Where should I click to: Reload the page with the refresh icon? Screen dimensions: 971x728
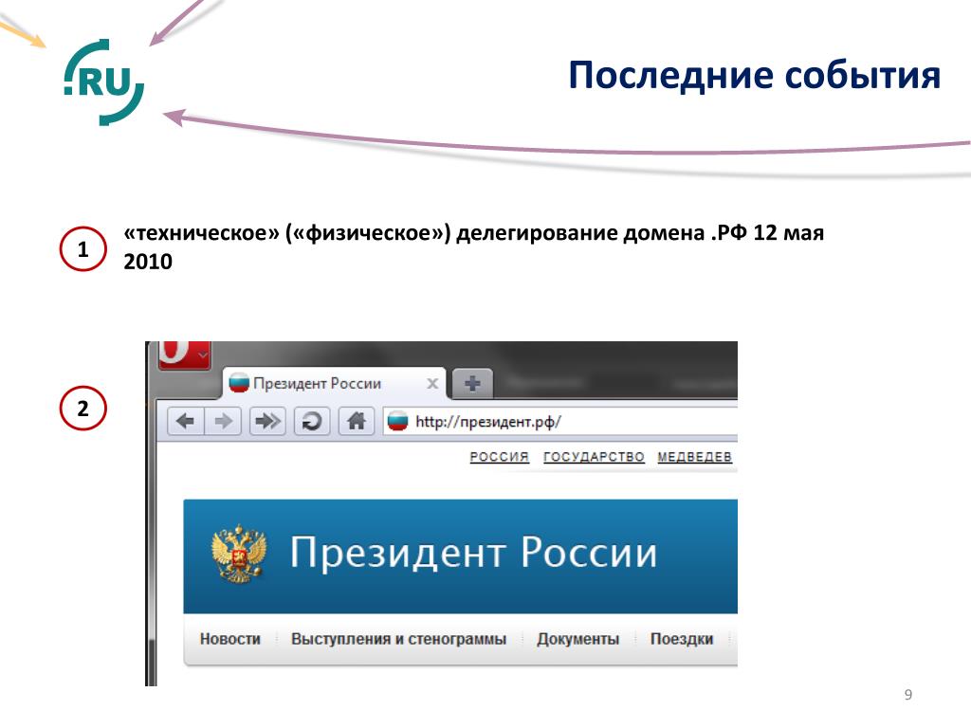coord(311,422)
